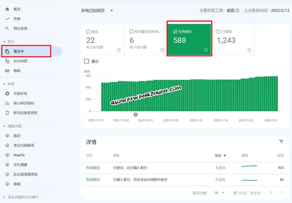Sort by the 验证 column arrow

225,155
